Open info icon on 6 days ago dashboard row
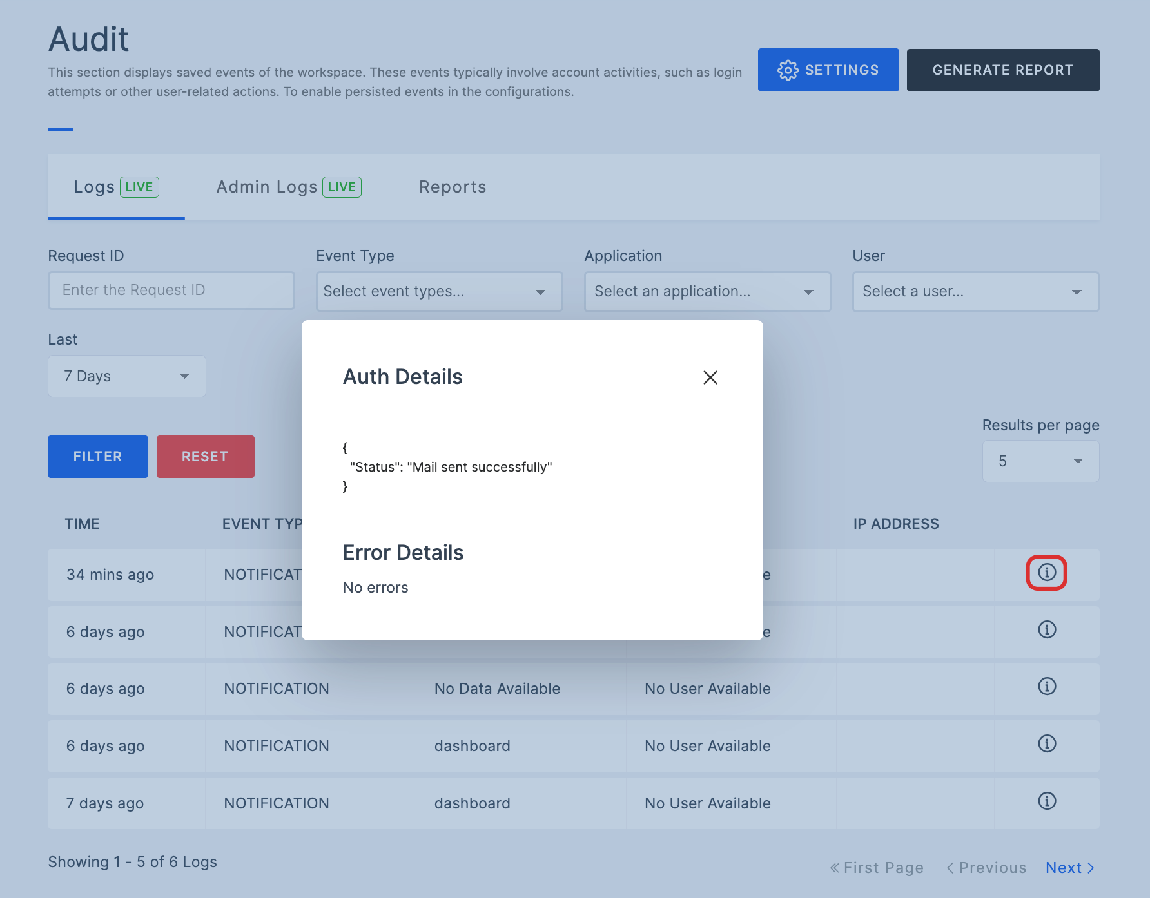The height and width of the screenshot is (898, 1150). (x=1047, y=743)
